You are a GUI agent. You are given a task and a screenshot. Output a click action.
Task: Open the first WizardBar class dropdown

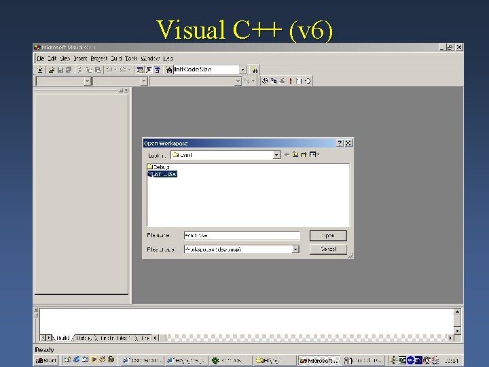tap(88, 81)
